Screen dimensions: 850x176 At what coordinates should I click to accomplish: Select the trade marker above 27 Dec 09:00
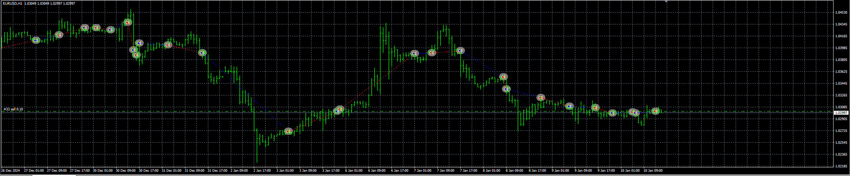pyautogui.click(x=59, y=35)
